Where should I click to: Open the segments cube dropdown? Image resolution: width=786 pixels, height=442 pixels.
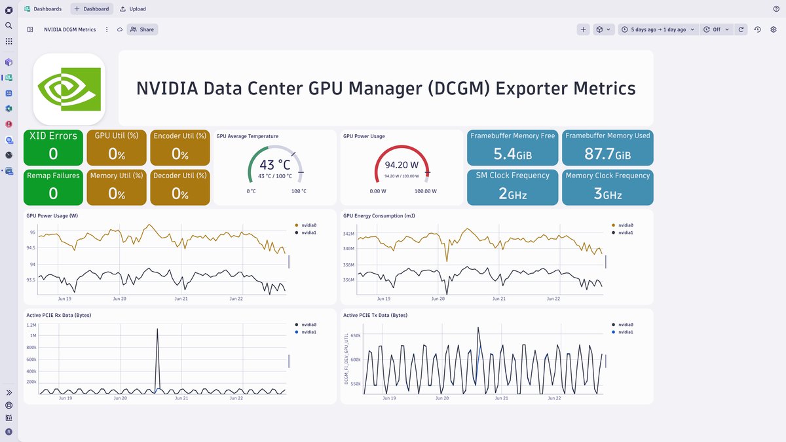(603, 29)
